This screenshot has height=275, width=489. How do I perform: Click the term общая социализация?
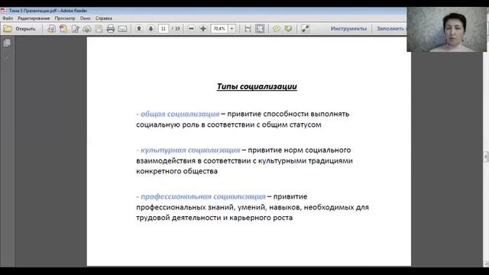pyautogui.click(x=180, y=114)
